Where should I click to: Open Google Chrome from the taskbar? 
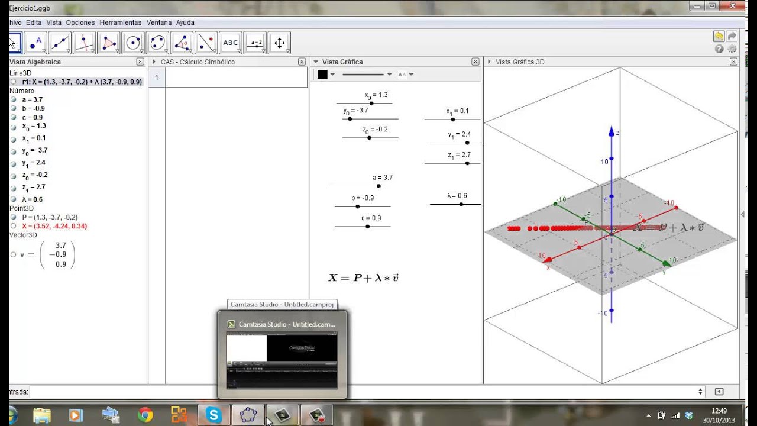(x=145, y=415)
